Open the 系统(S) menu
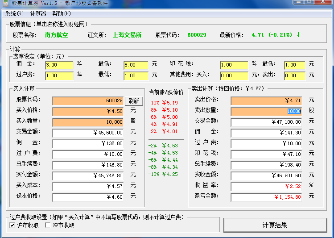Image resolution: width=334 pixels, height=238 pixels. [x=14, y=13]
